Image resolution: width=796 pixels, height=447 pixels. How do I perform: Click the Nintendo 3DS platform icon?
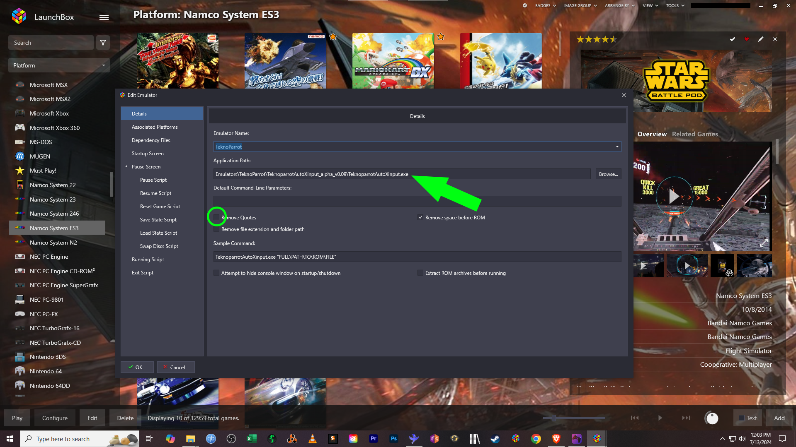19,357
